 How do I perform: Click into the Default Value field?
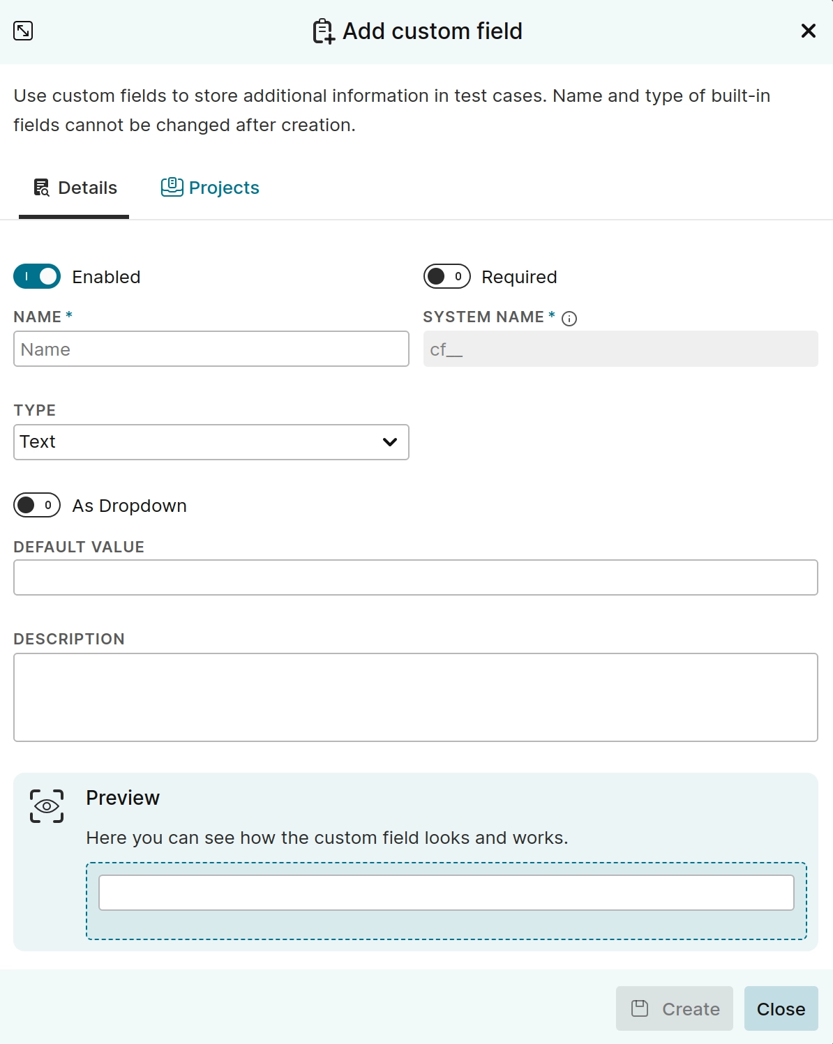coord(415,577)
